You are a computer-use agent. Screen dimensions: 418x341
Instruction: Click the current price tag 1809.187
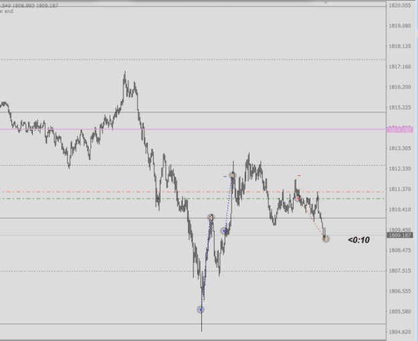pyautogui.click(x=399, y=235)
